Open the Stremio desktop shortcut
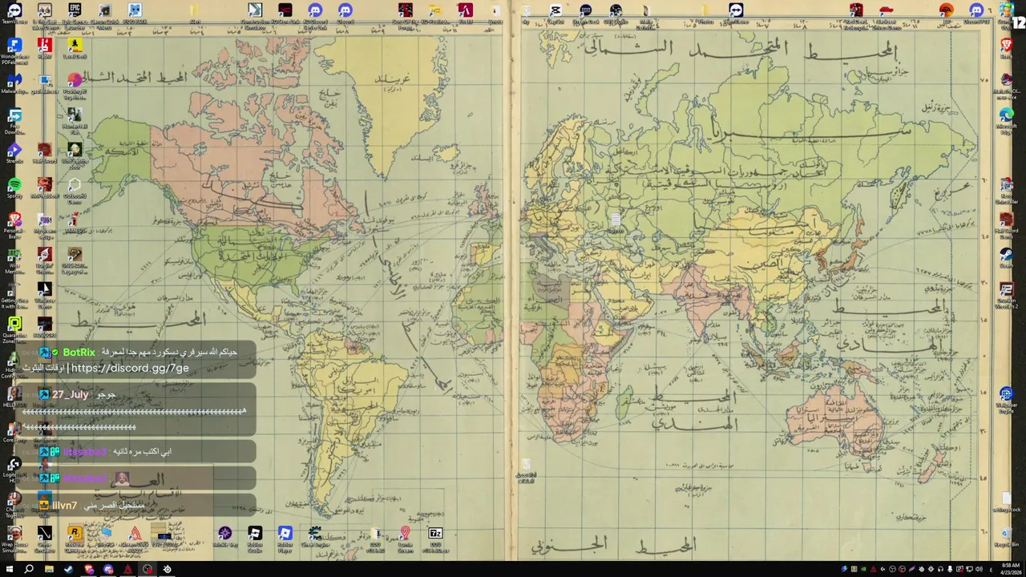 [x=14, y=153]
